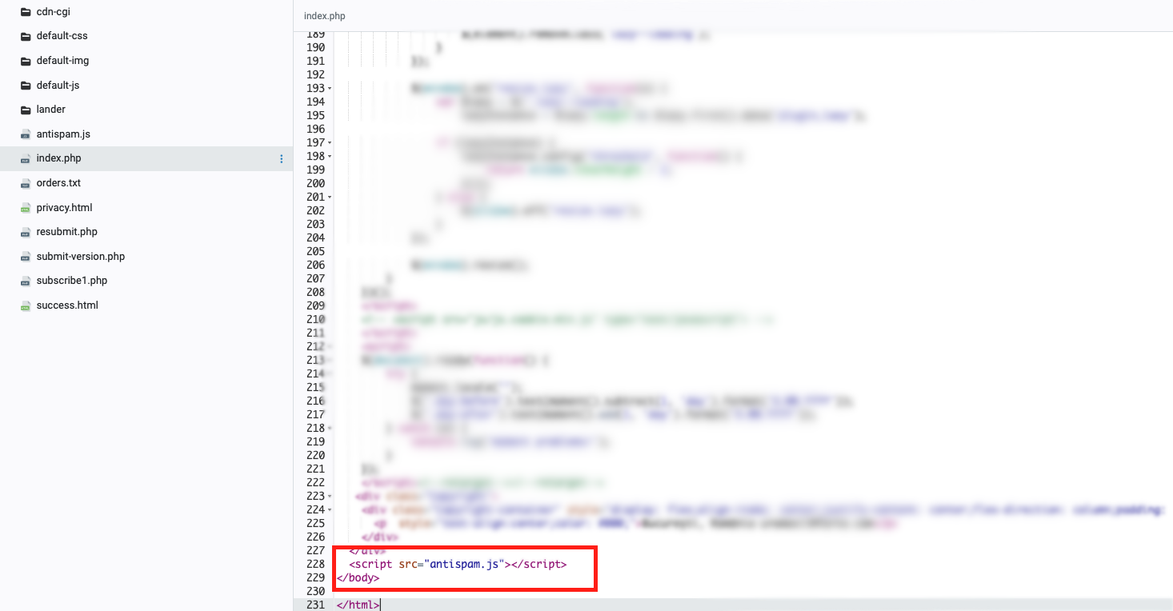Switch to the index.php editor tab
Image resolution: width=1173 pixels, height=611 pixels.
[x=325, y=16]
